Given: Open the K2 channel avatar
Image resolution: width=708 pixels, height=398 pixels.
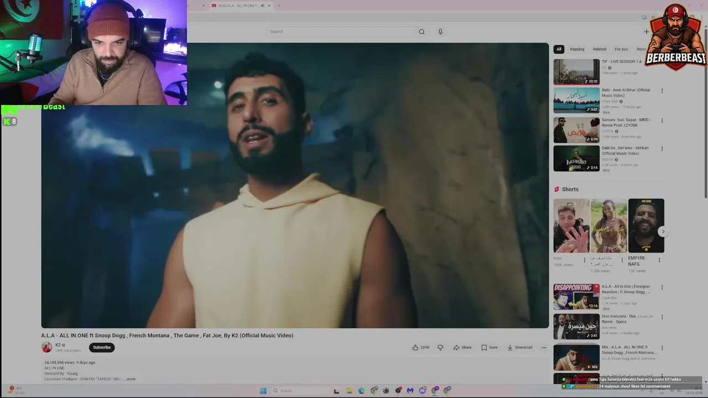Looking at the screenshot, I should [46, 347].
